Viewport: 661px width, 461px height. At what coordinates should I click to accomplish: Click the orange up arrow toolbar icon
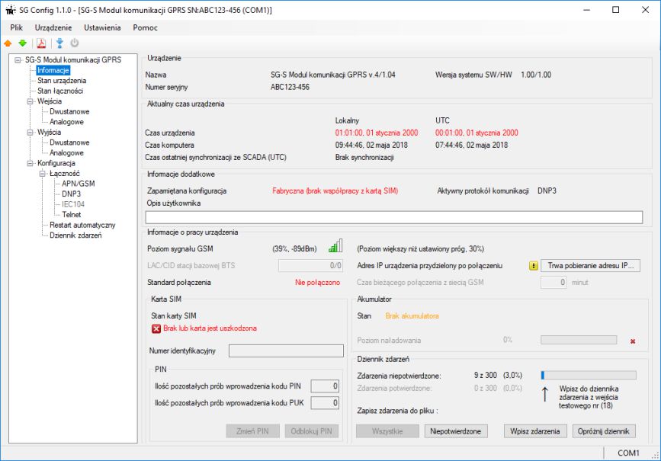(x=8, y=43)
